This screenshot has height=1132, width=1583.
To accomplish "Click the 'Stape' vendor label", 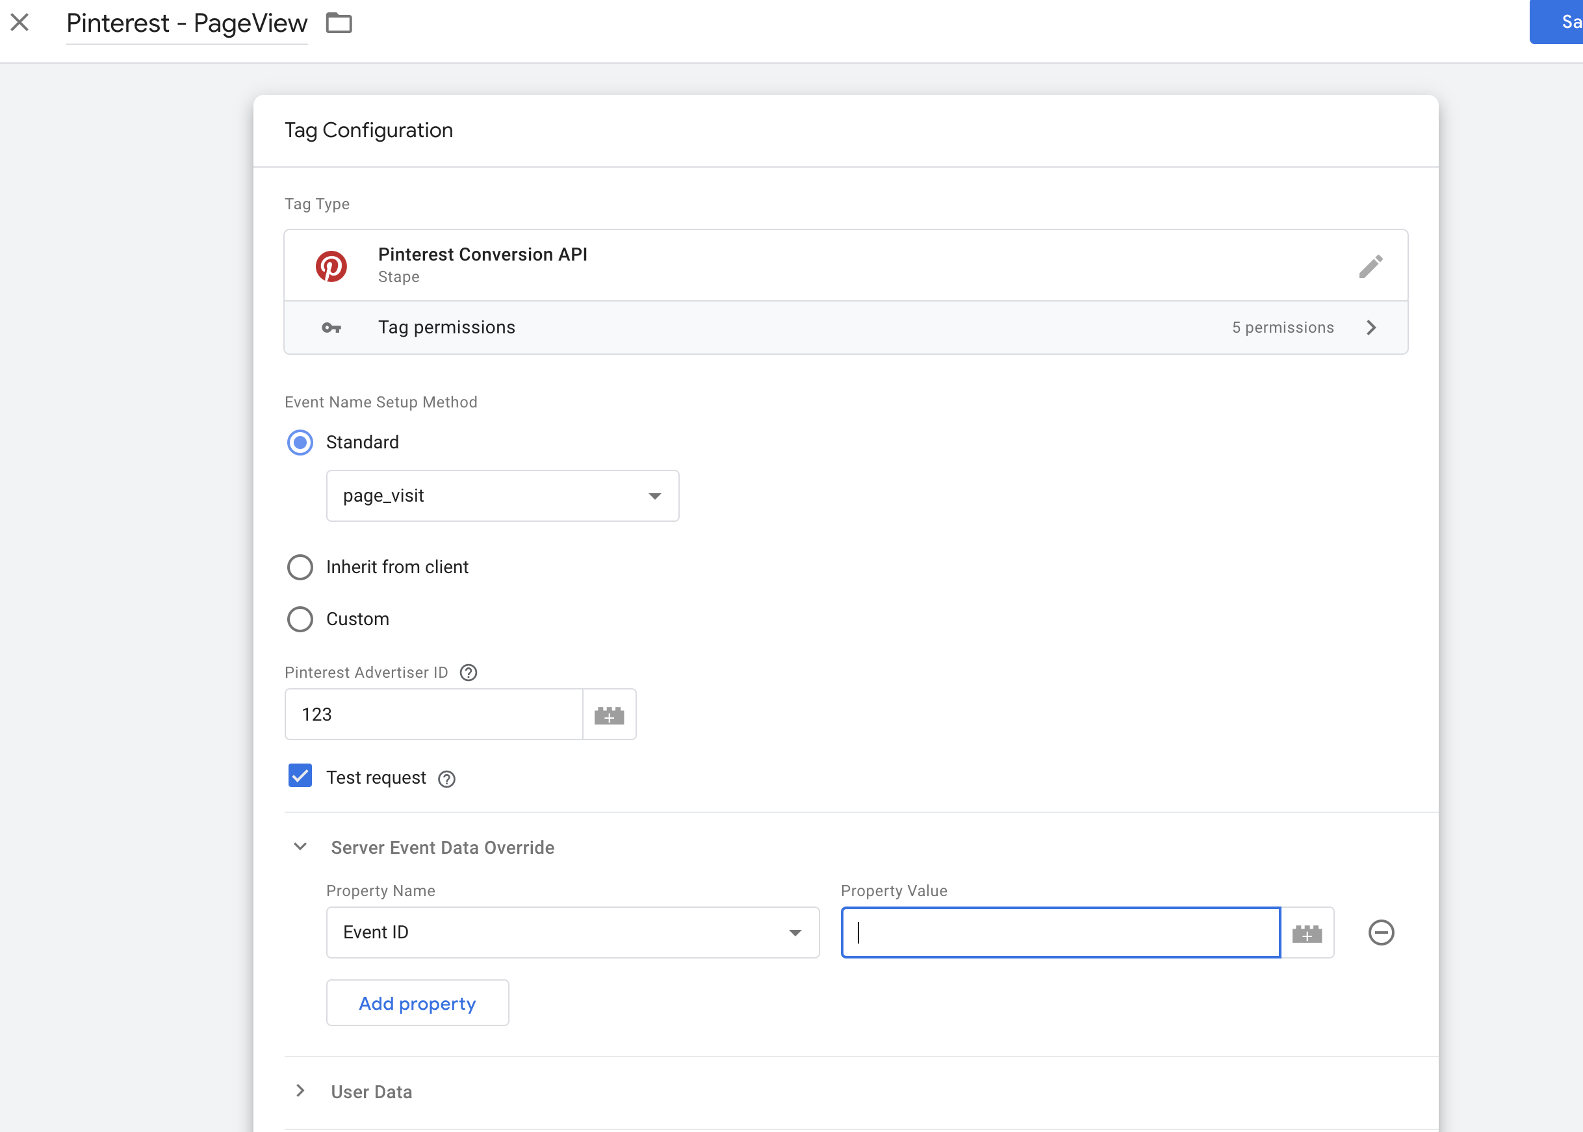I will [x=399, y=277].
